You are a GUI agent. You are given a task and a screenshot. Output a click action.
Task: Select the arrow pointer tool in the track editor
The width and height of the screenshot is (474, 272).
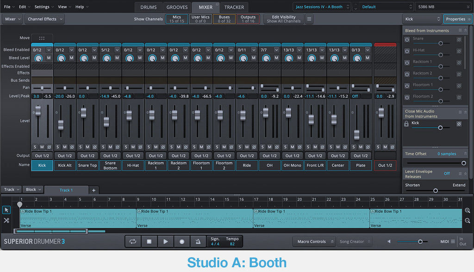(6, 209)
